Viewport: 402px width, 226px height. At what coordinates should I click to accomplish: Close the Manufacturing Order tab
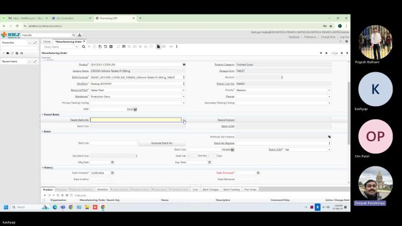click(x=84, y=41)
